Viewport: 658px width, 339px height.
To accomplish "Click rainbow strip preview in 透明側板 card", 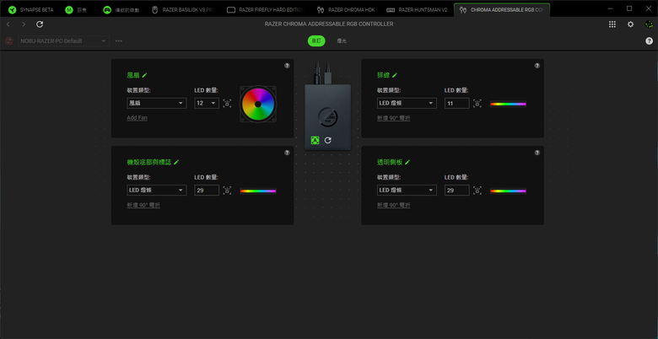I will coord(508,191).
